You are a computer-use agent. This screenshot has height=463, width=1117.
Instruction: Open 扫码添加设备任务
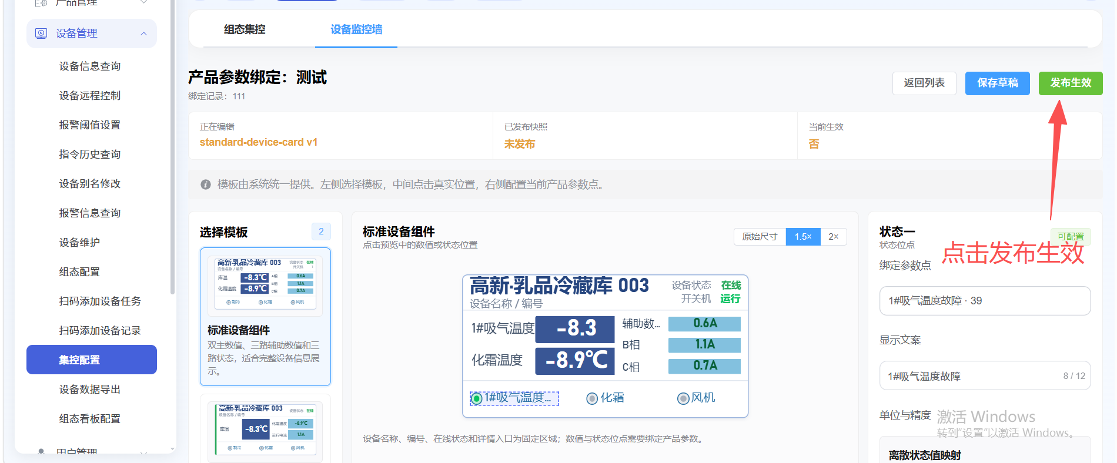100,301
